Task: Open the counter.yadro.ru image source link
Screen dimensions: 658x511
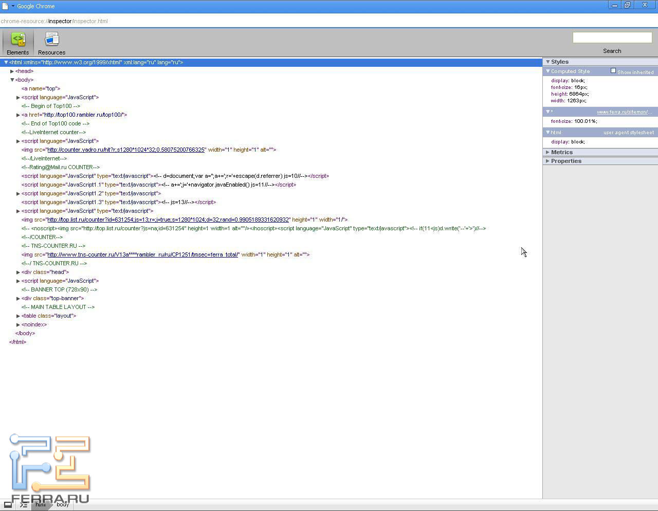Action: (126, 150)
